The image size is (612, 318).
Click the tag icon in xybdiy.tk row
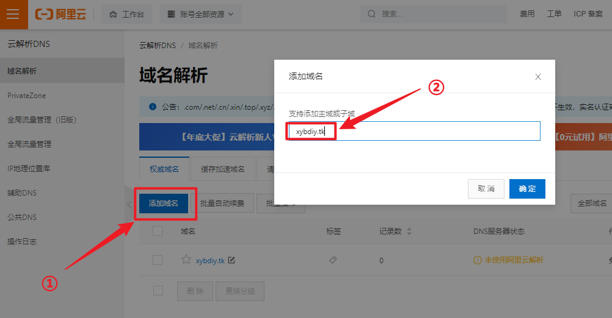click(333, 260)
